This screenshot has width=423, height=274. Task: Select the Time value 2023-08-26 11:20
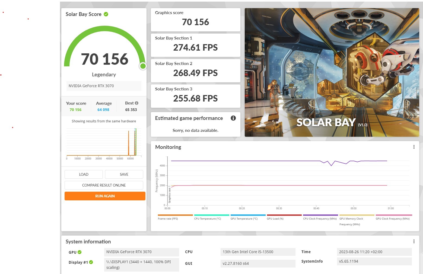[374, 252]
